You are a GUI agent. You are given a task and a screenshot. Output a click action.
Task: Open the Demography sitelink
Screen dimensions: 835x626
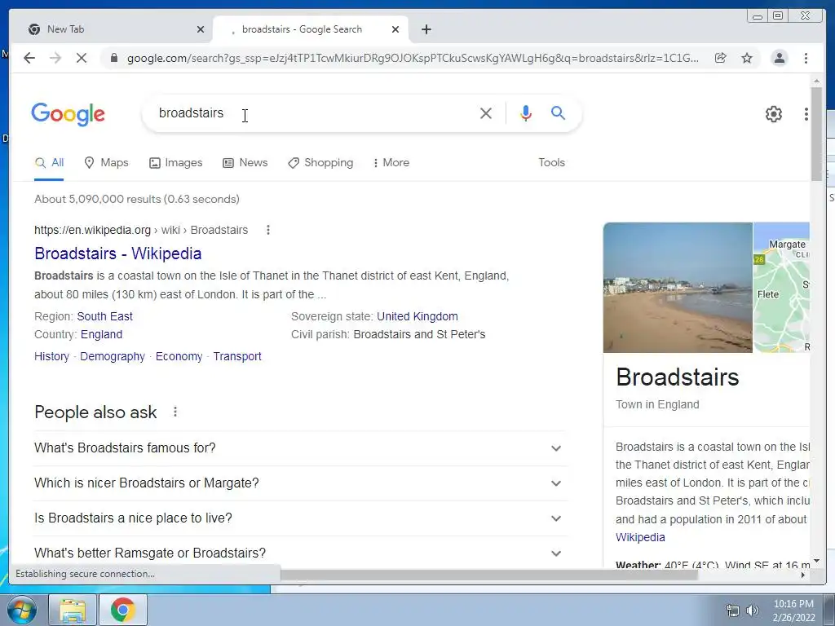(113, 356)
